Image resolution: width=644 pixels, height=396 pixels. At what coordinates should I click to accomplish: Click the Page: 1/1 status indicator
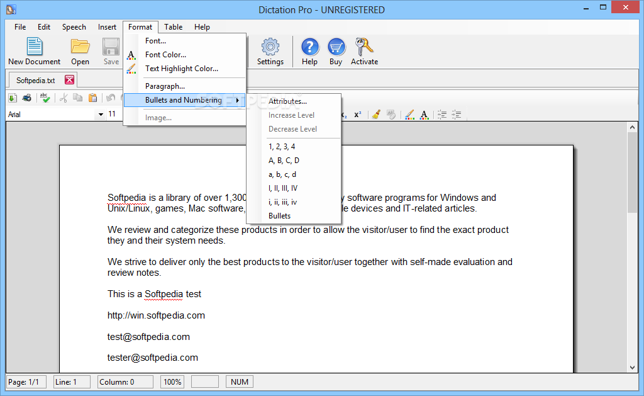(x=26, y=382)
